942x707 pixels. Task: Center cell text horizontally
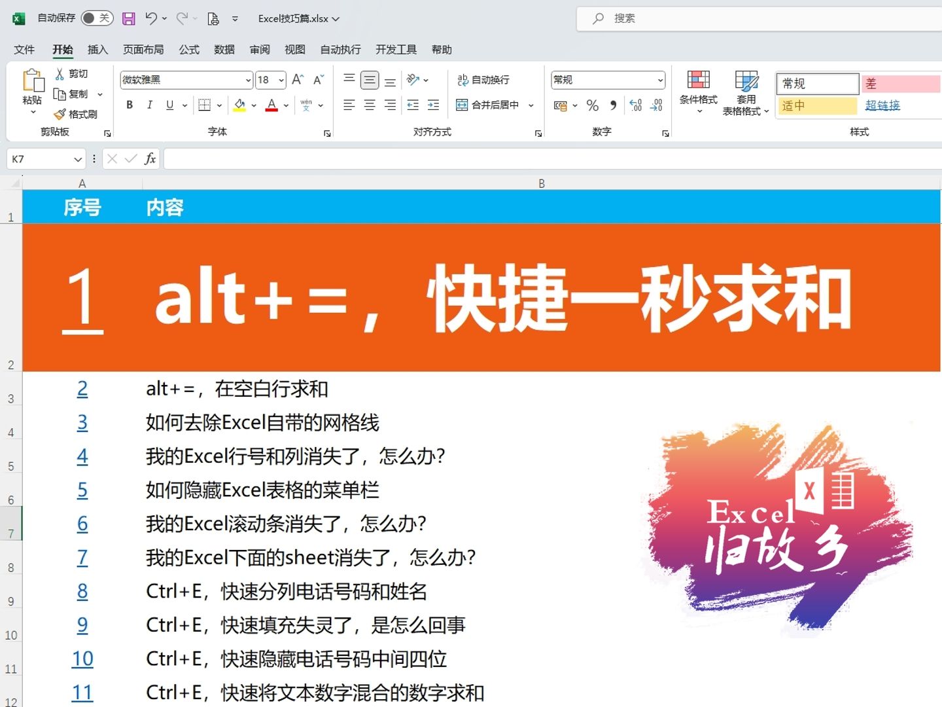point(370,105)
